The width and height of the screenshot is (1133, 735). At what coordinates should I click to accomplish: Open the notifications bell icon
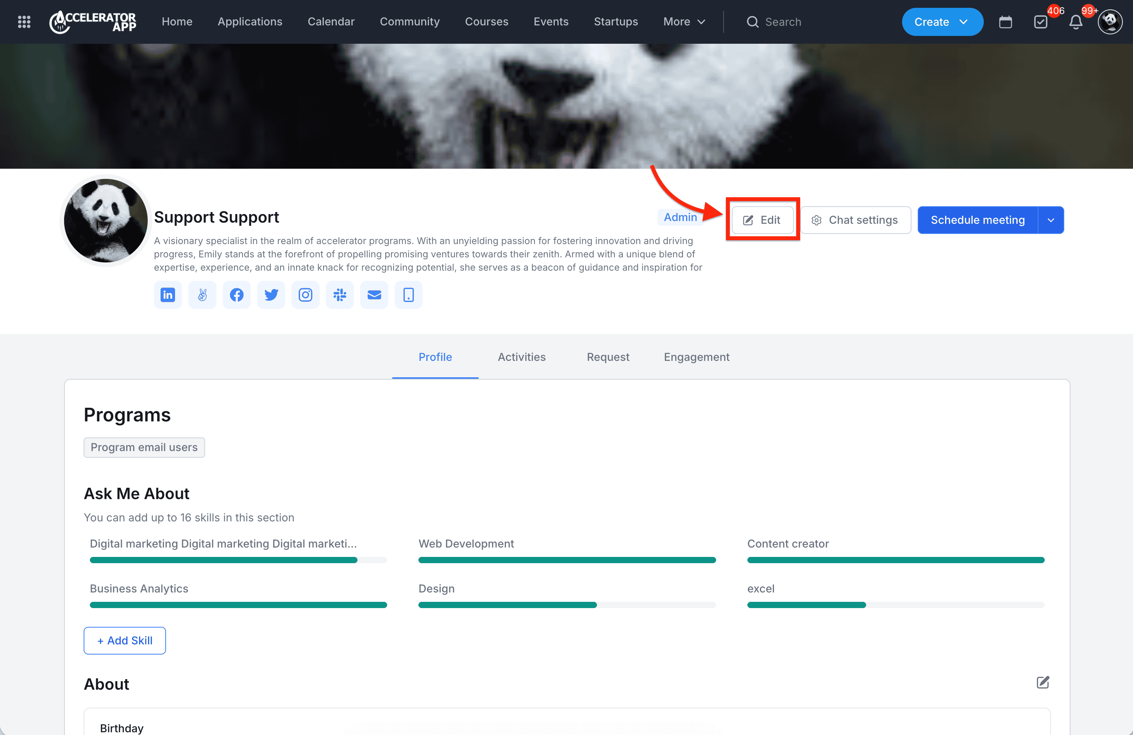[1076, 22]
